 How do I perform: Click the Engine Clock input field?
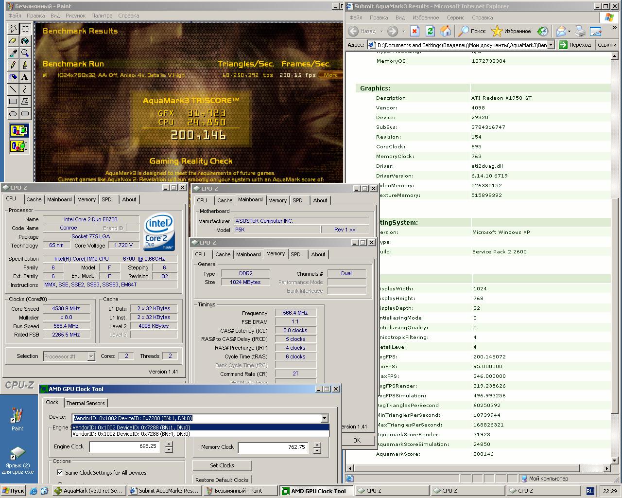coord(124,446)
